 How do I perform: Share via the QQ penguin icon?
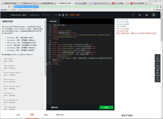click(63, 15)
